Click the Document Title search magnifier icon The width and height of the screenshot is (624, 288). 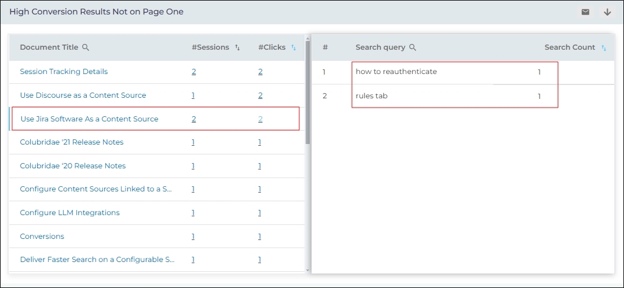coord(86,47)
